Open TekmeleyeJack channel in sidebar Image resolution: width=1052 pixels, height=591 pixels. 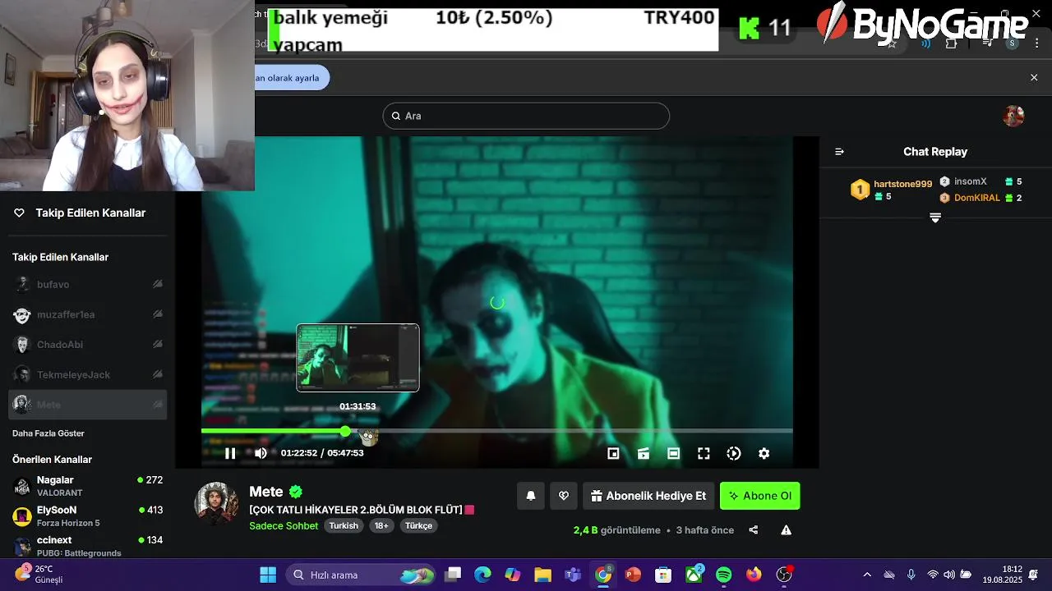87,374
